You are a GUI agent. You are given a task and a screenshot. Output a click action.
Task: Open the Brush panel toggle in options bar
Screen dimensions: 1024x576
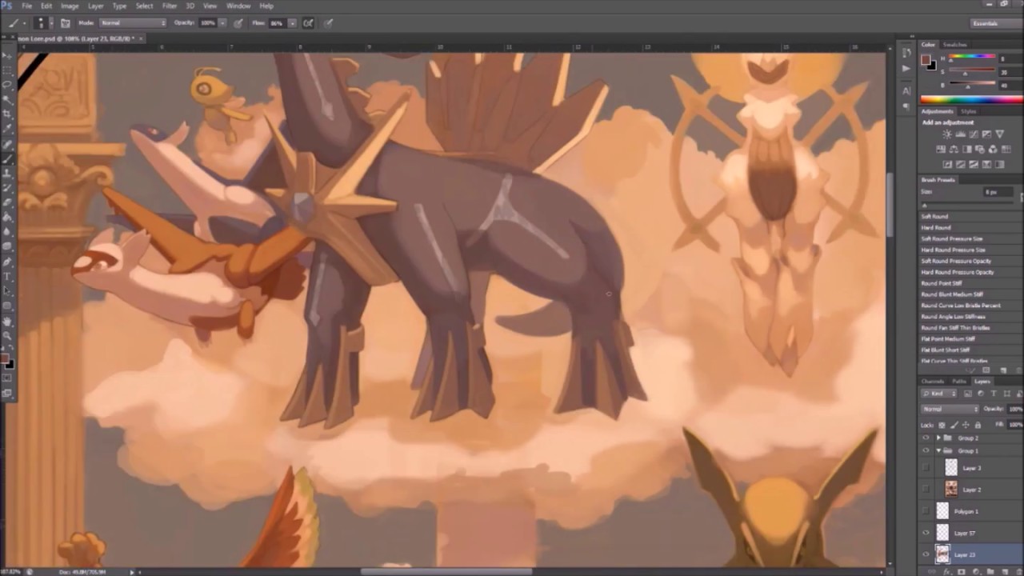tap(66, 23)
